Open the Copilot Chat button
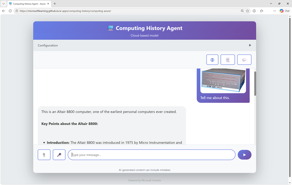Image resolution: width=292 pixels, height=185 pixels. coord(285,11)
